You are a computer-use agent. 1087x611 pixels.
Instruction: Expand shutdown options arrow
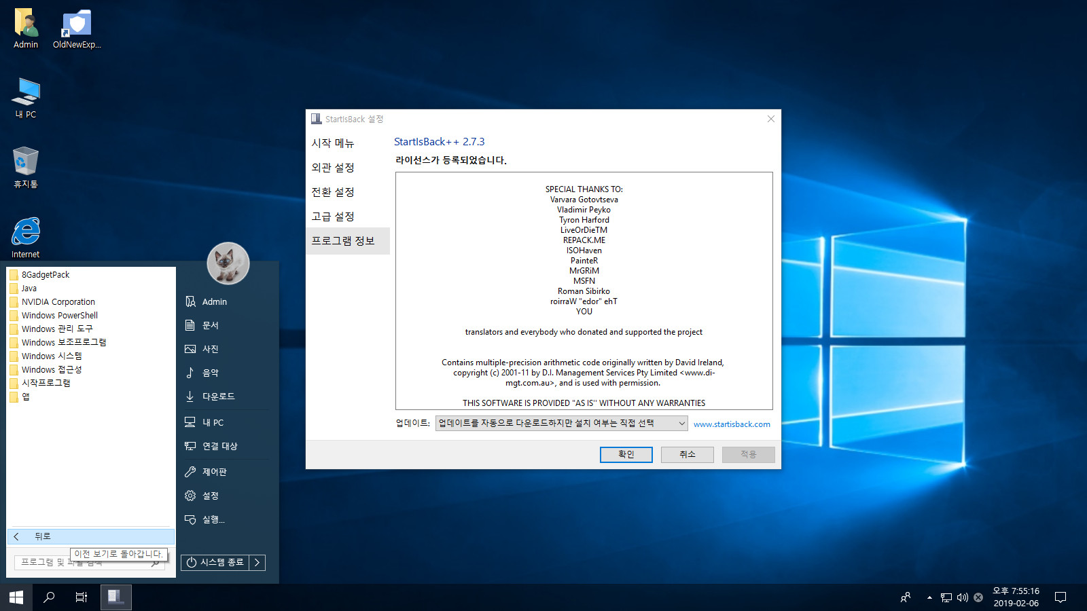tap(257, 562)
